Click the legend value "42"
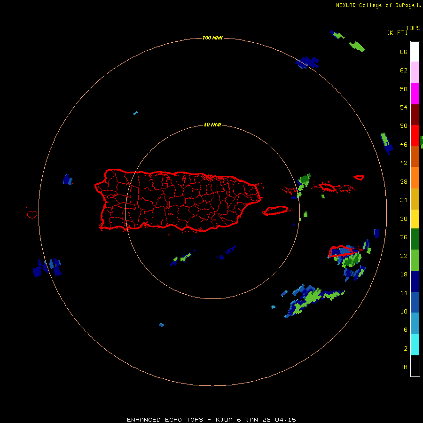Viewport: 423px width, 423px height. (x=404, y=163)
